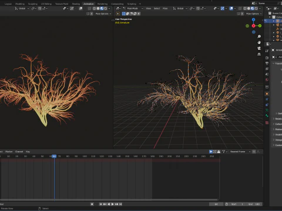Open the Marker menu in timeline
Viewport: 282px width, 211px height.
pyautogui.click(x=9, y=152)
